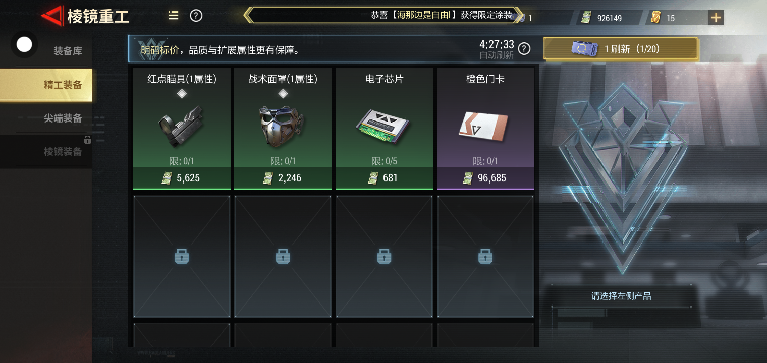Open the list menu icon beside title
767x363 pixels.
click(x=173, y=16)
